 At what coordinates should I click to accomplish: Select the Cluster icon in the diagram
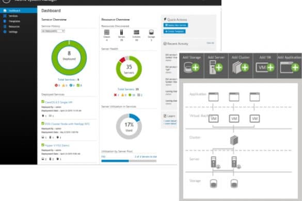pos(234,140)
